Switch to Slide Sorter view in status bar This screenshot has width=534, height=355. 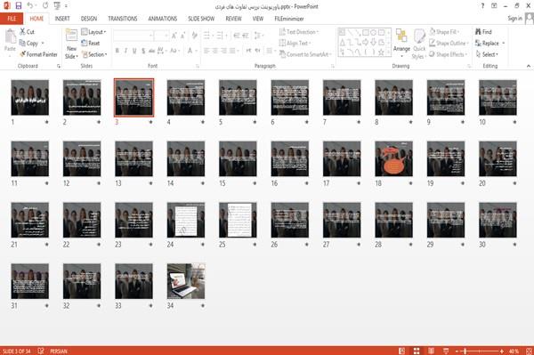click(x=417, y=351)
